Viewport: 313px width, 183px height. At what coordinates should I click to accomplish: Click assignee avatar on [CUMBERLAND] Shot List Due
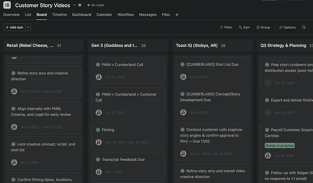click(x=183, y=77)
